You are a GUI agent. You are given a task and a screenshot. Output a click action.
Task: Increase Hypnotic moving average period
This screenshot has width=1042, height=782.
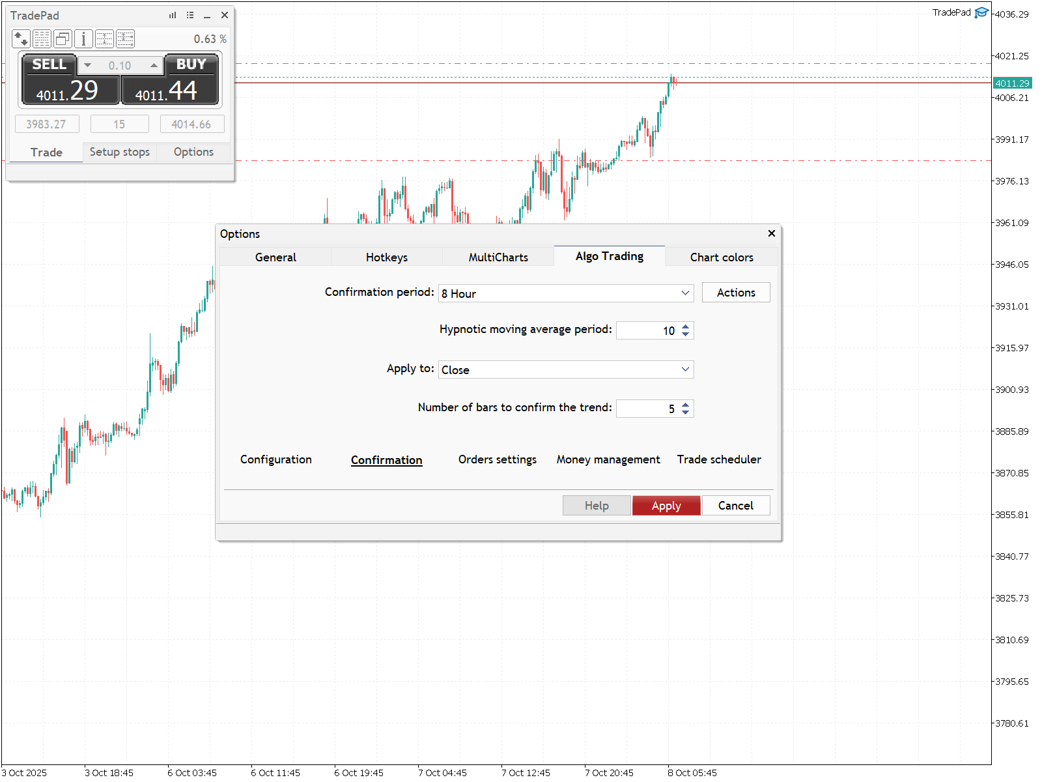(x=686, y=326)
